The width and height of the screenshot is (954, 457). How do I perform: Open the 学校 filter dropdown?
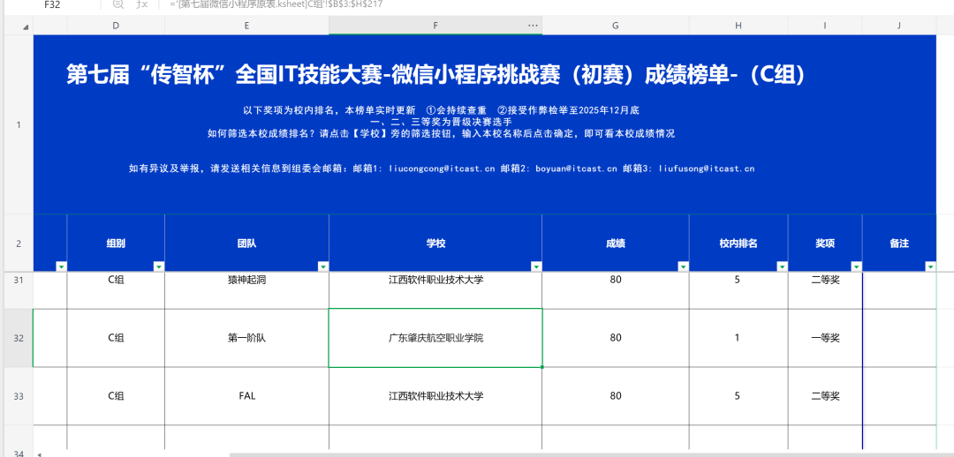[x=536, y=266]
